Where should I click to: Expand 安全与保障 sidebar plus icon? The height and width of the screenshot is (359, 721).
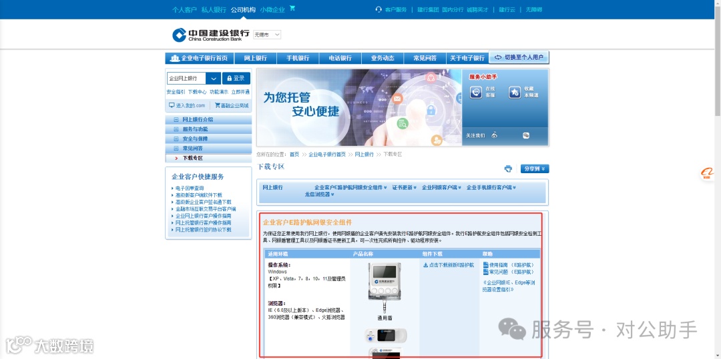point(176,139)
